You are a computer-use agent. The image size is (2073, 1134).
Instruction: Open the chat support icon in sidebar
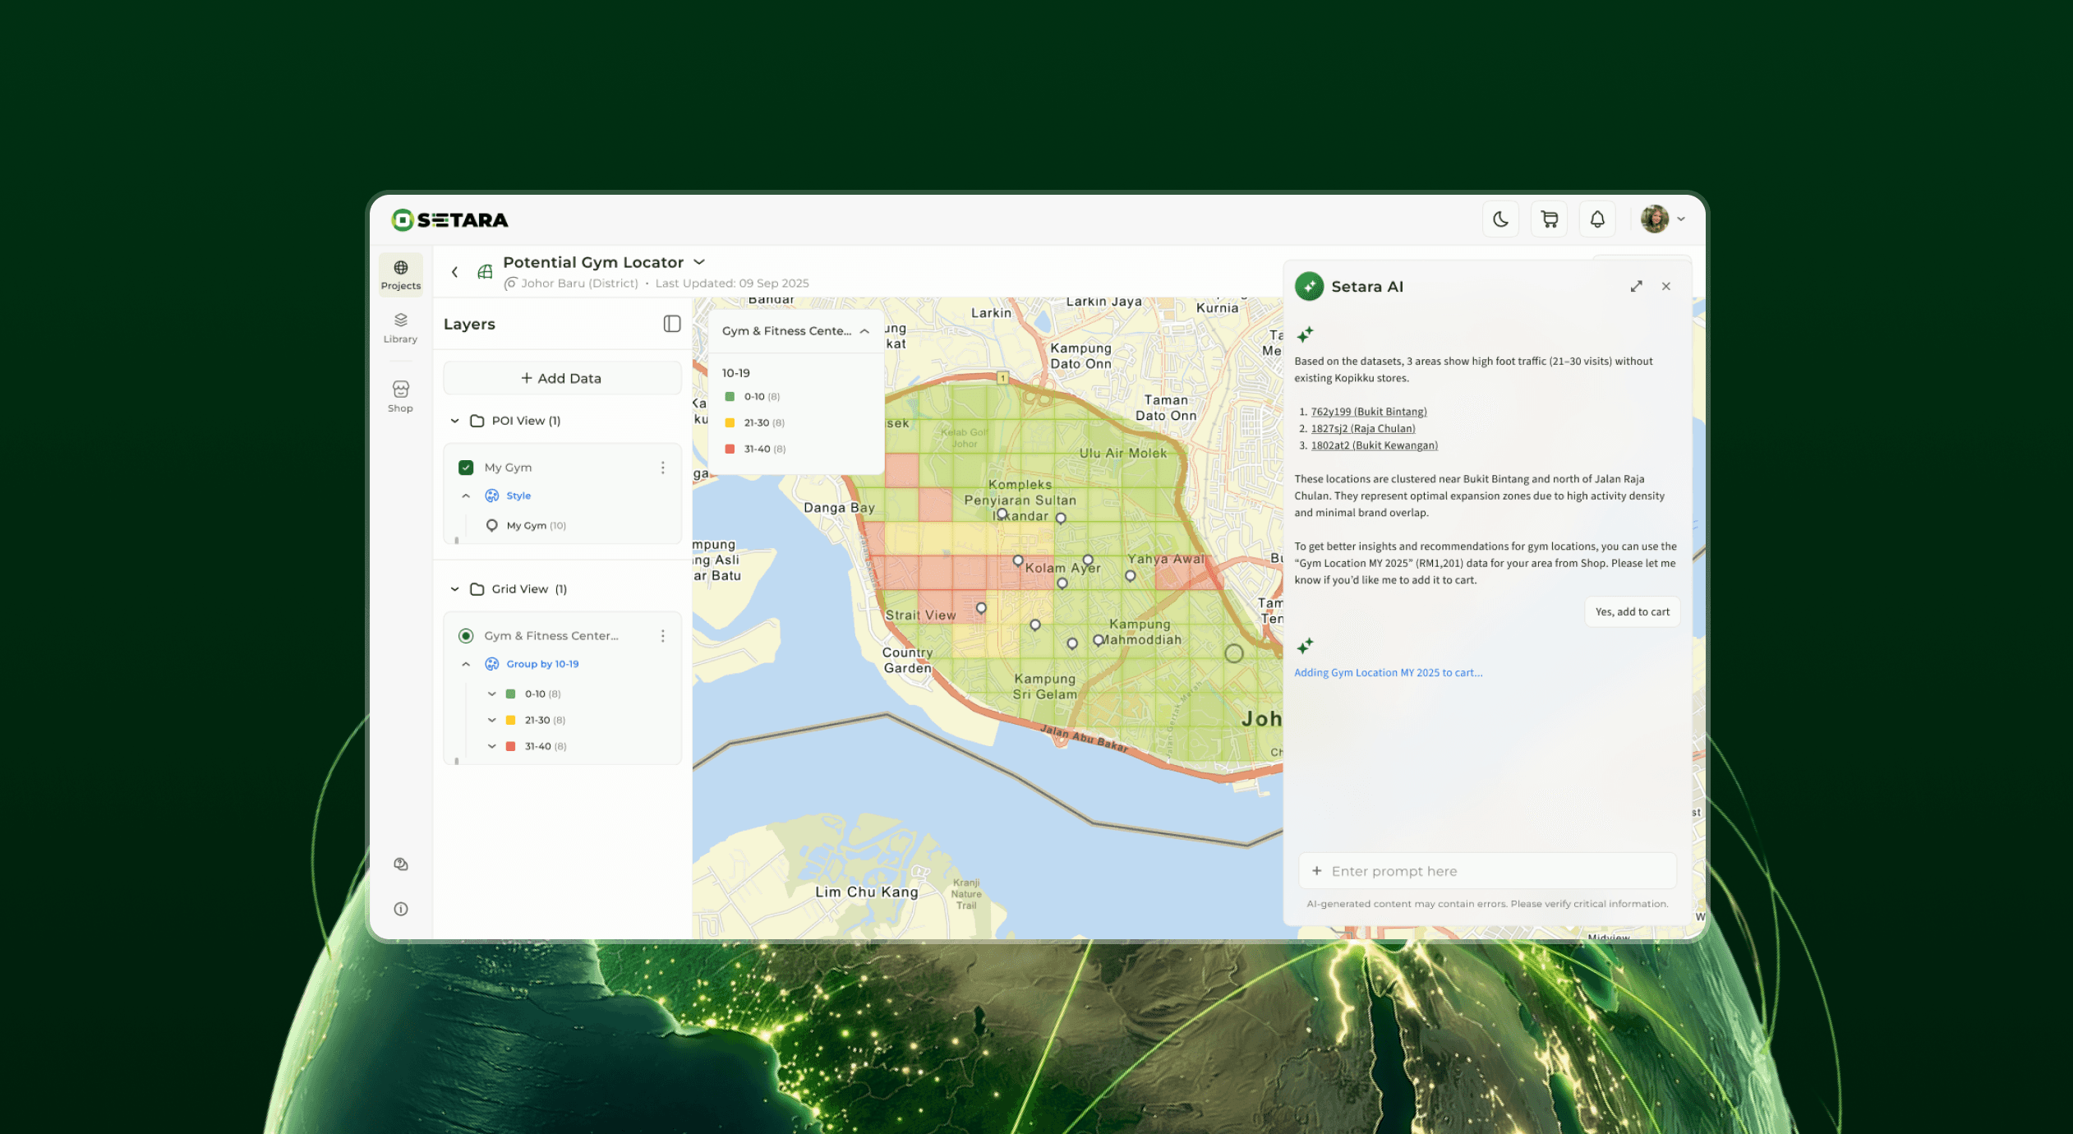click(x=401, y=864)
